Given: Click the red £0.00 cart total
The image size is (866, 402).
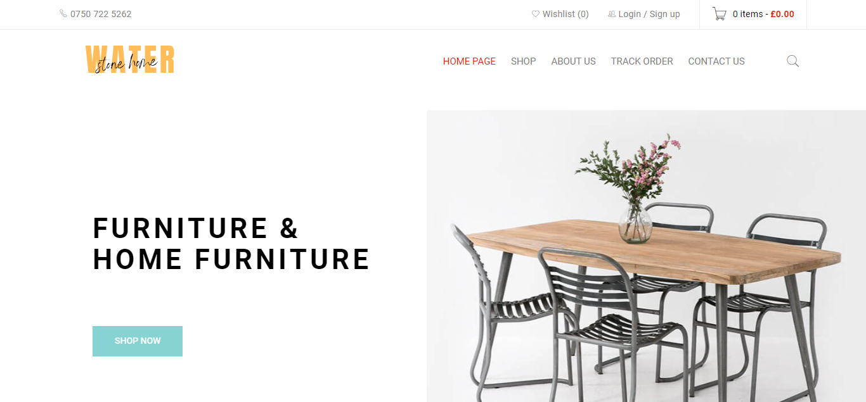Looking at the screenshot, I should tap(782, 14).
